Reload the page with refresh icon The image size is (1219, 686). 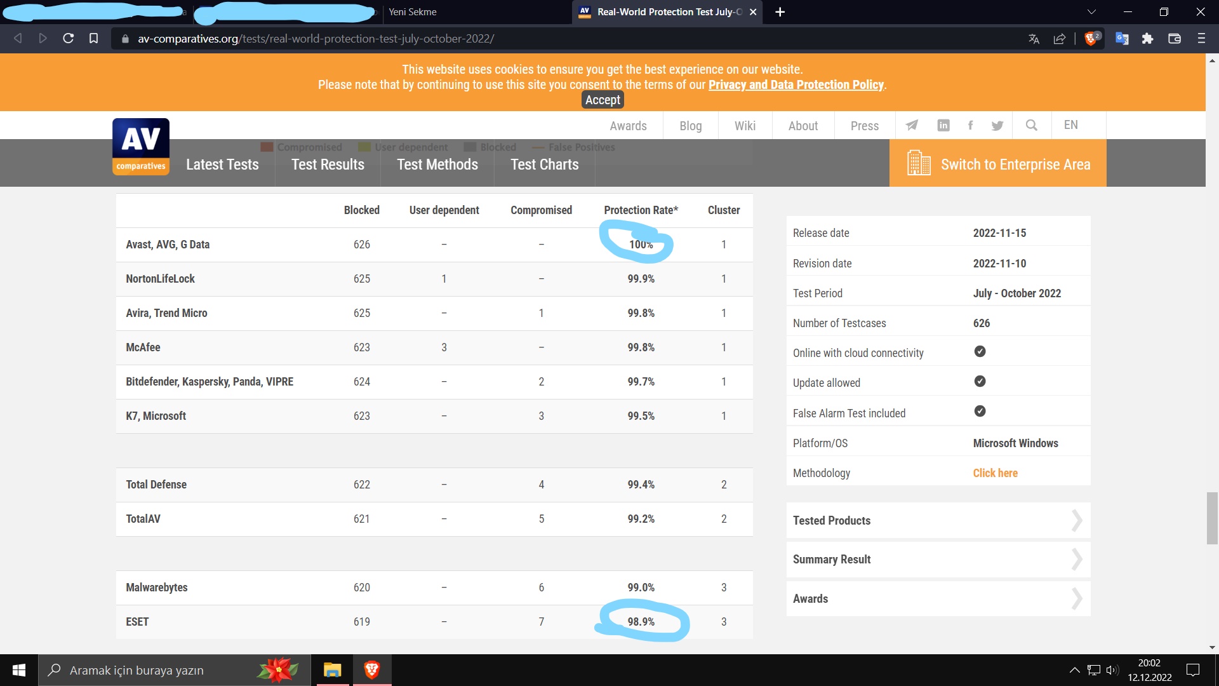pyautogui.click(x=68, y=39)
